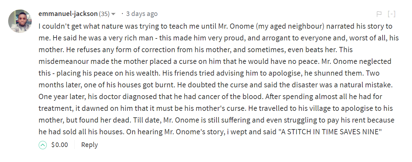The width and height of the screenshot is (412, 162).
Task: Upvote emmanuel-jackson's comment
Action: [x=43, y=145]
